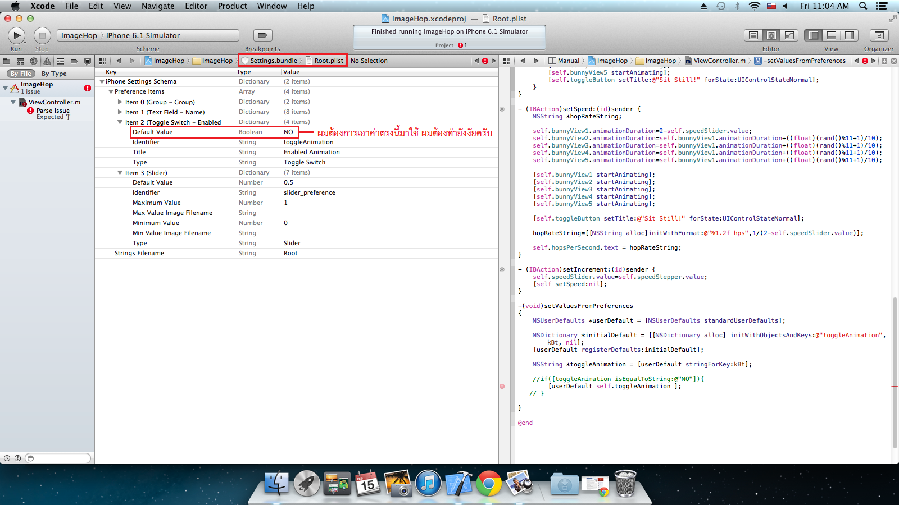Open the Organizer window
Viewport: 899px width, 505px height.
pyautogui.click(x=879, y=35)
